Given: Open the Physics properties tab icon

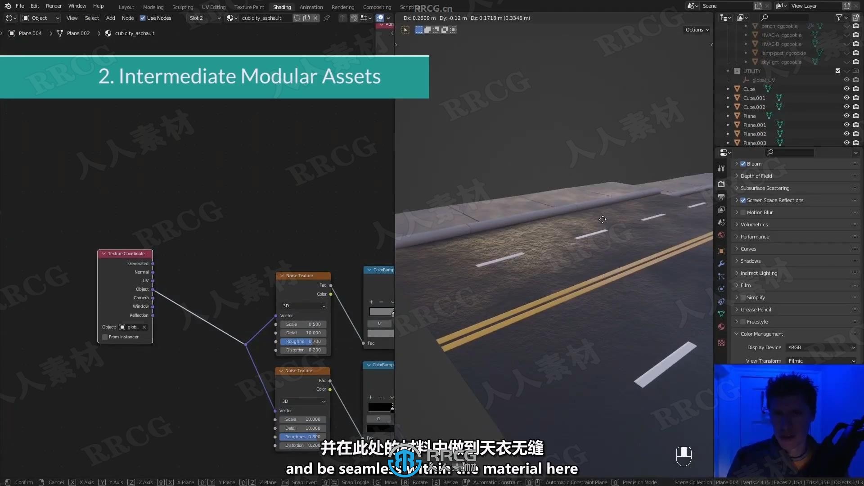Looking at the screenshot, I should [x=721, y=289].
